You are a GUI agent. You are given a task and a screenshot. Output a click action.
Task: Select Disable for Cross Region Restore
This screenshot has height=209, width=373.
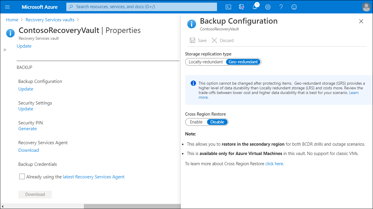click(217, 122)
